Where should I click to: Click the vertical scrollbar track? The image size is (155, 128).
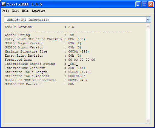pyautogui.click(x=148, y=74)
